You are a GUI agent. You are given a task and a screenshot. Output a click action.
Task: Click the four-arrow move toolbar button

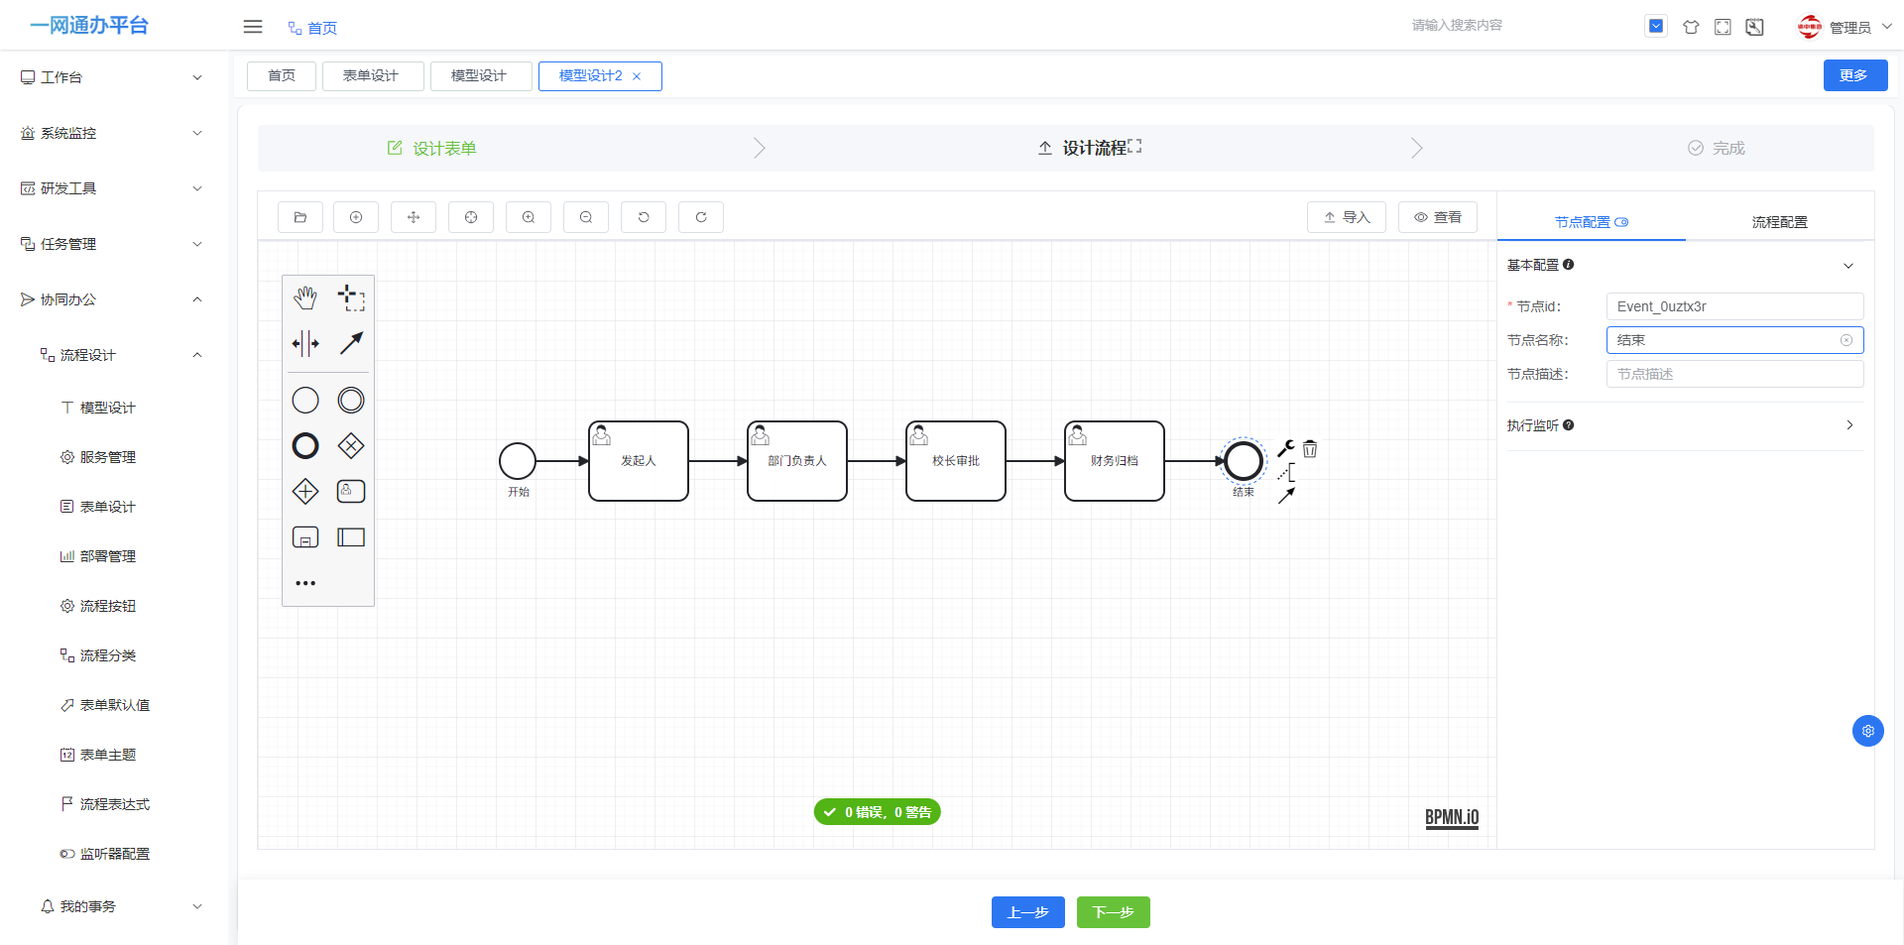414,217
